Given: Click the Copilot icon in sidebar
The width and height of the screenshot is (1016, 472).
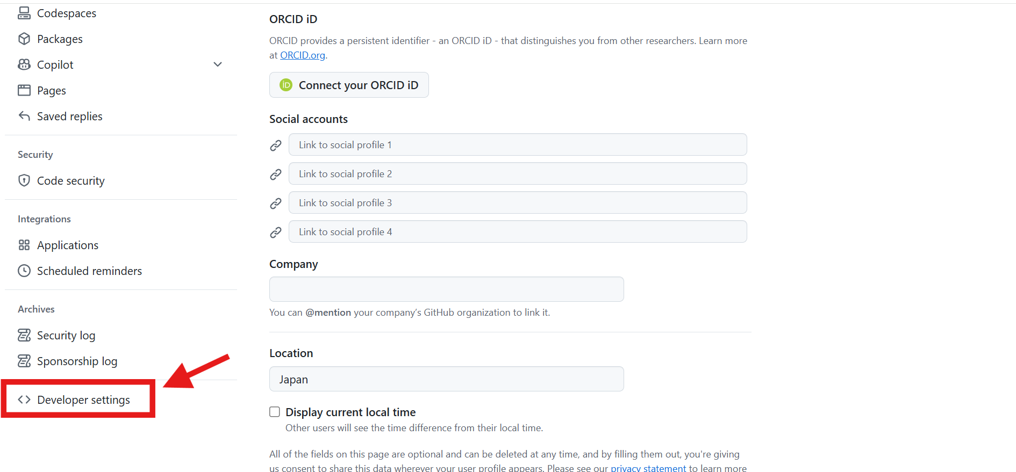Looking at the screenshot, I should coord(24,64).
